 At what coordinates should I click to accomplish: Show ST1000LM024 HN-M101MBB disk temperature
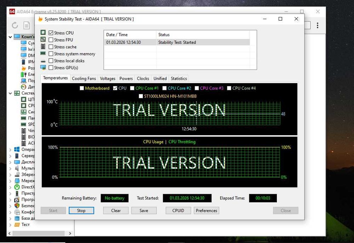point(141,96)
